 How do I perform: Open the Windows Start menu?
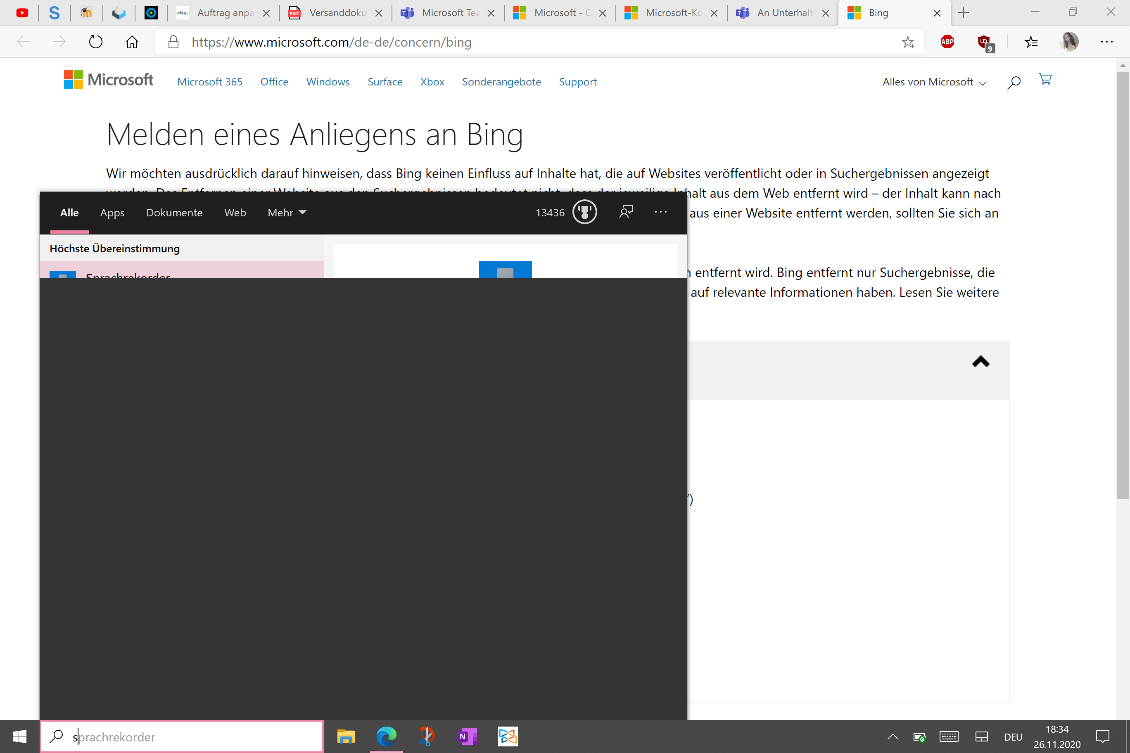tap(20, 736)
